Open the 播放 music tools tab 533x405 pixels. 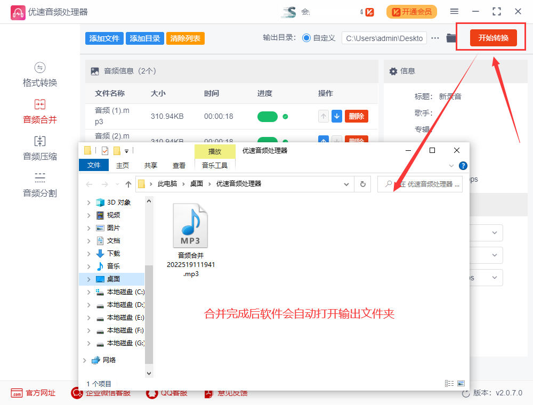click(x=215, y=151)
